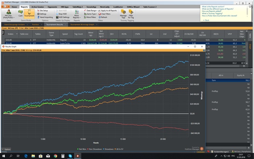Open File Explorer from taskbar
The height and width of the screenshot is (159, 254).
[33, 156]
